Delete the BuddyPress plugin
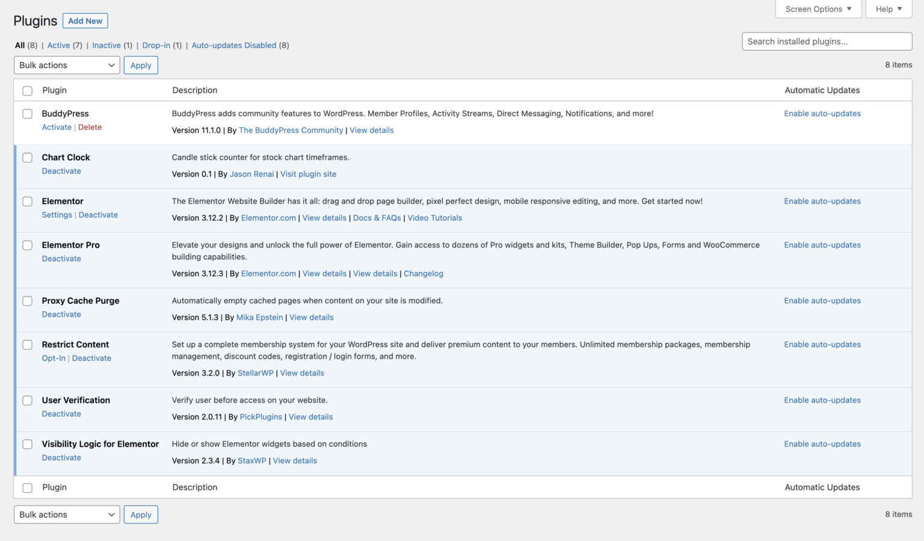This screenshot has height=541, width=924. 90,127
